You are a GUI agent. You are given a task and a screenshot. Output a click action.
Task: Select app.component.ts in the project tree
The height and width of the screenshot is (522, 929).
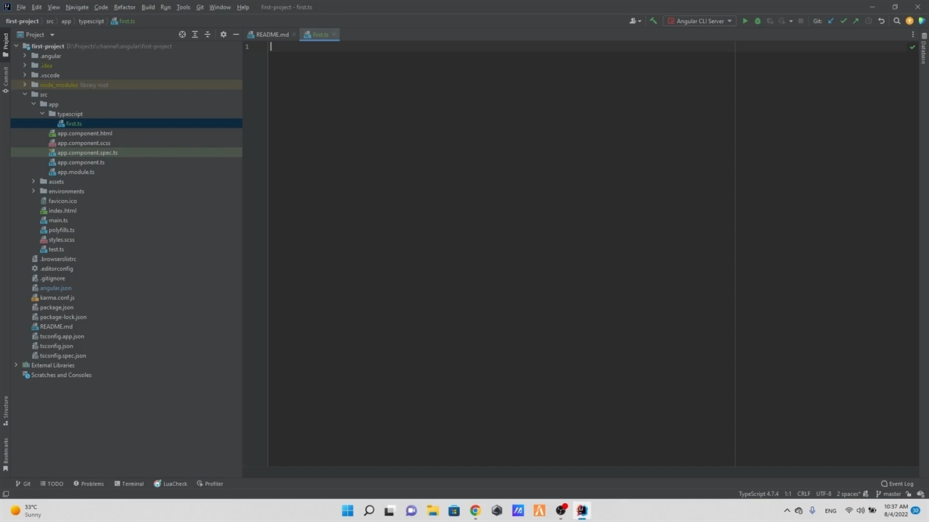(x=81, y=162)
